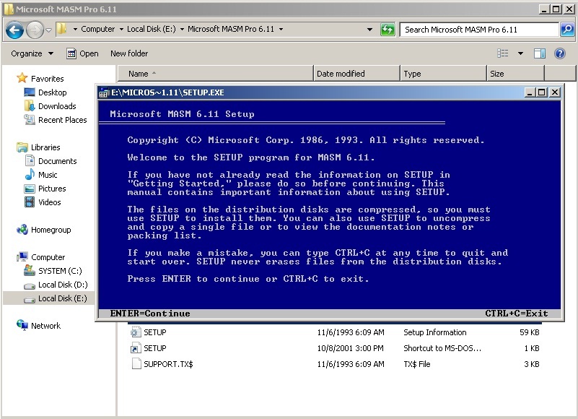The image size is (578, 419).
Task: Open Recent Places in navigation pane
Action: coord(62,120)
